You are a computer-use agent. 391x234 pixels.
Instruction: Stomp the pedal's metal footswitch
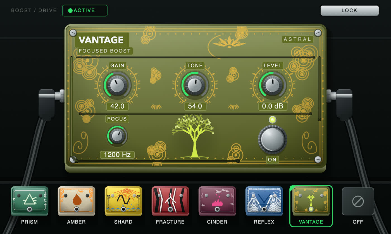coord(273,139)
